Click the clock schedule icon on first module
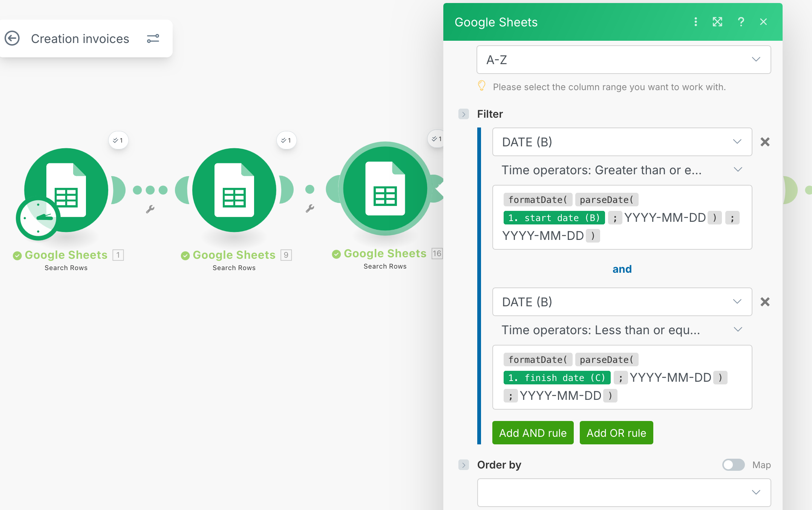This screenshot has width=812, height=510. click(38, 219)
